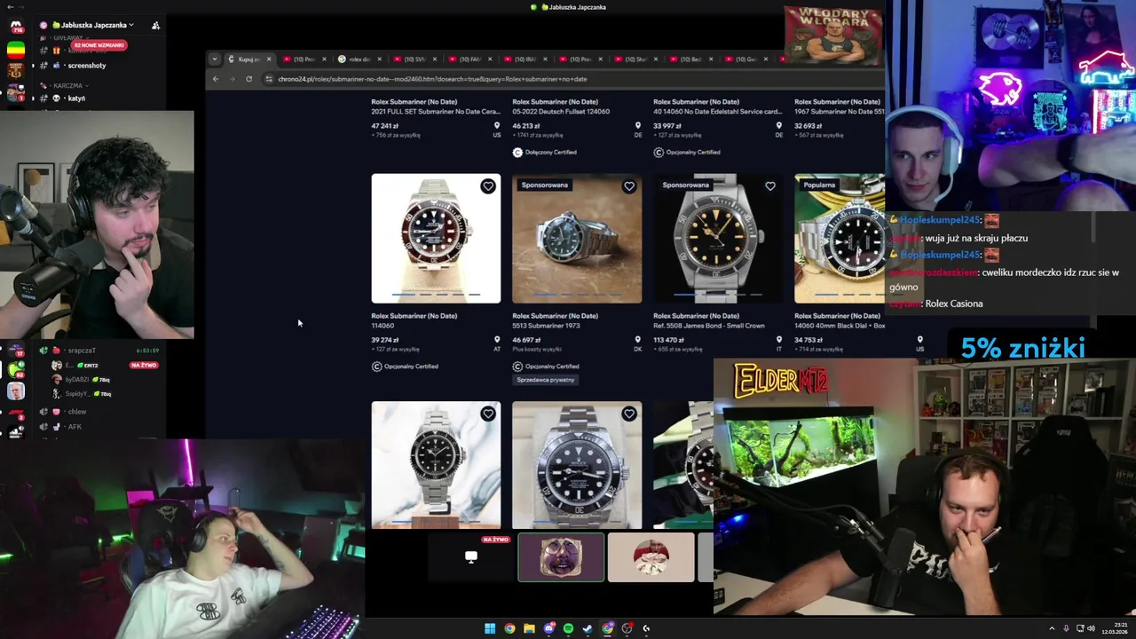Viewport: 1136px width, 639px height.
Task: View site information icon in address bar
Action: (269, 79)
